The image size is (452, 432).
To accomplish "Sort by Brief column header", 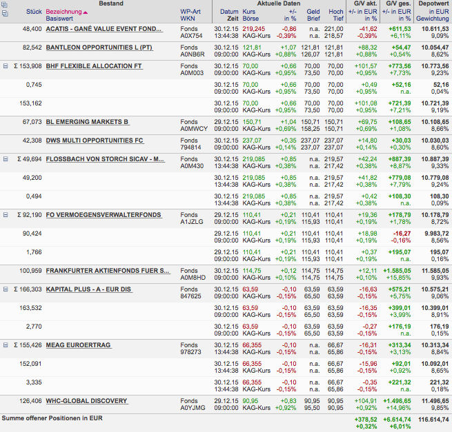I will [313, 19].
